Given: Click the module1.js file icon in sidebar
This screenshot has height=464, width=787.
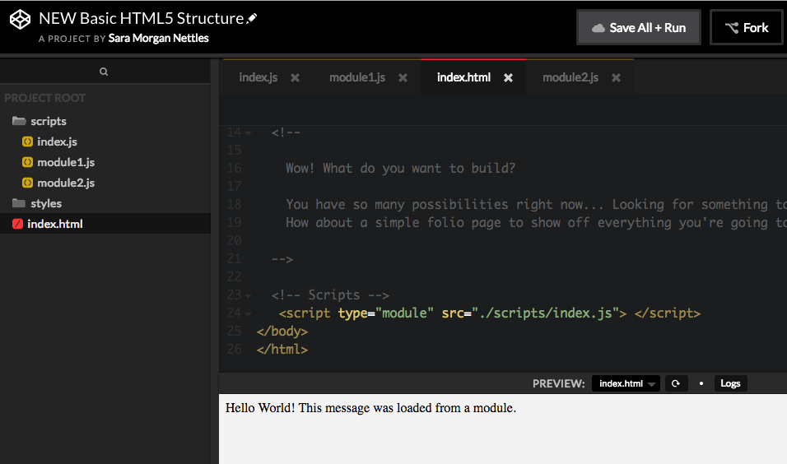Looking at the screenshot, I should [x=28, y=163].
